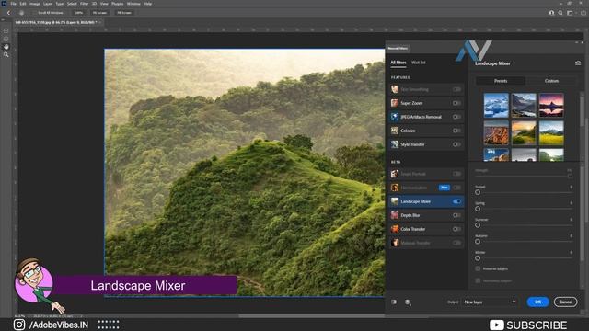This screenshot has height=331, width=589.
Task: Click the 100% zoom button
Action: 78,13
